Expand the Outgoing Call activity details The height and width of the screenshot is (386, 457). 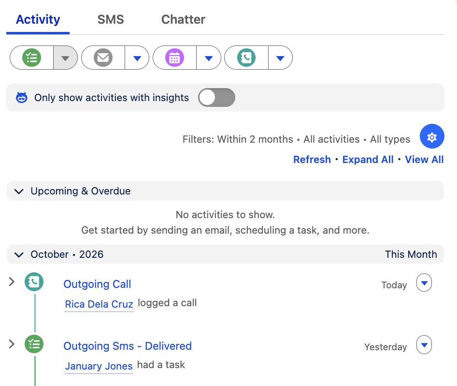pos(12,282)
